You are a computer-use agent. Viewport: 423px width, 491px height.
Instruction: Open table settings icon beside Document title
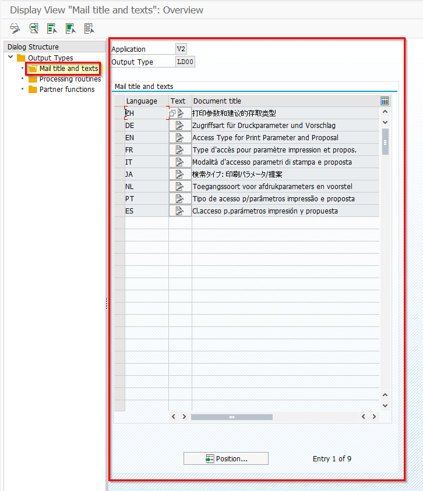[385, 101]
